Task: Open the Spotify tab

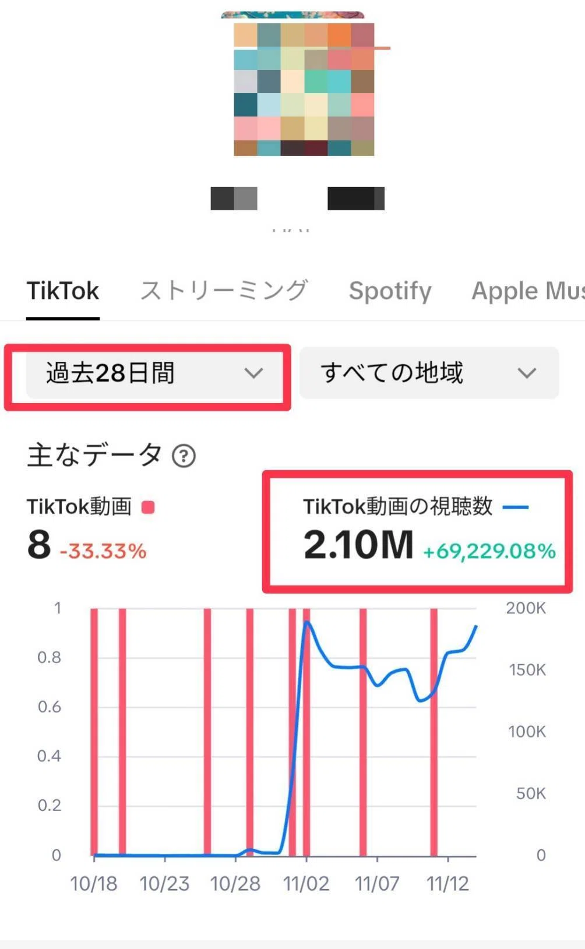Action: [x=390, y=291]
